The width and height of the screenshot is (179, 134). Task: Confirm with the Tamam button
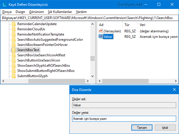coord(142,127)
